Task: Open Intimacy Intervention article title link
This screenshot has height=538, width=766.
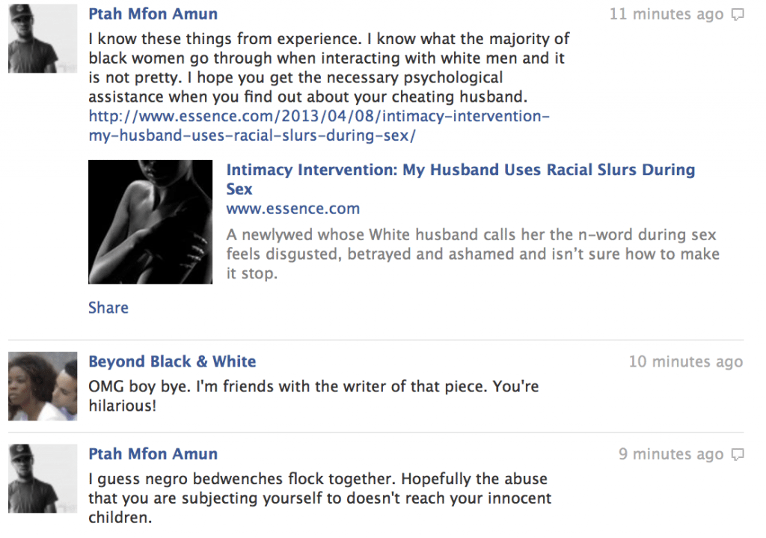Action: point(460,179)
